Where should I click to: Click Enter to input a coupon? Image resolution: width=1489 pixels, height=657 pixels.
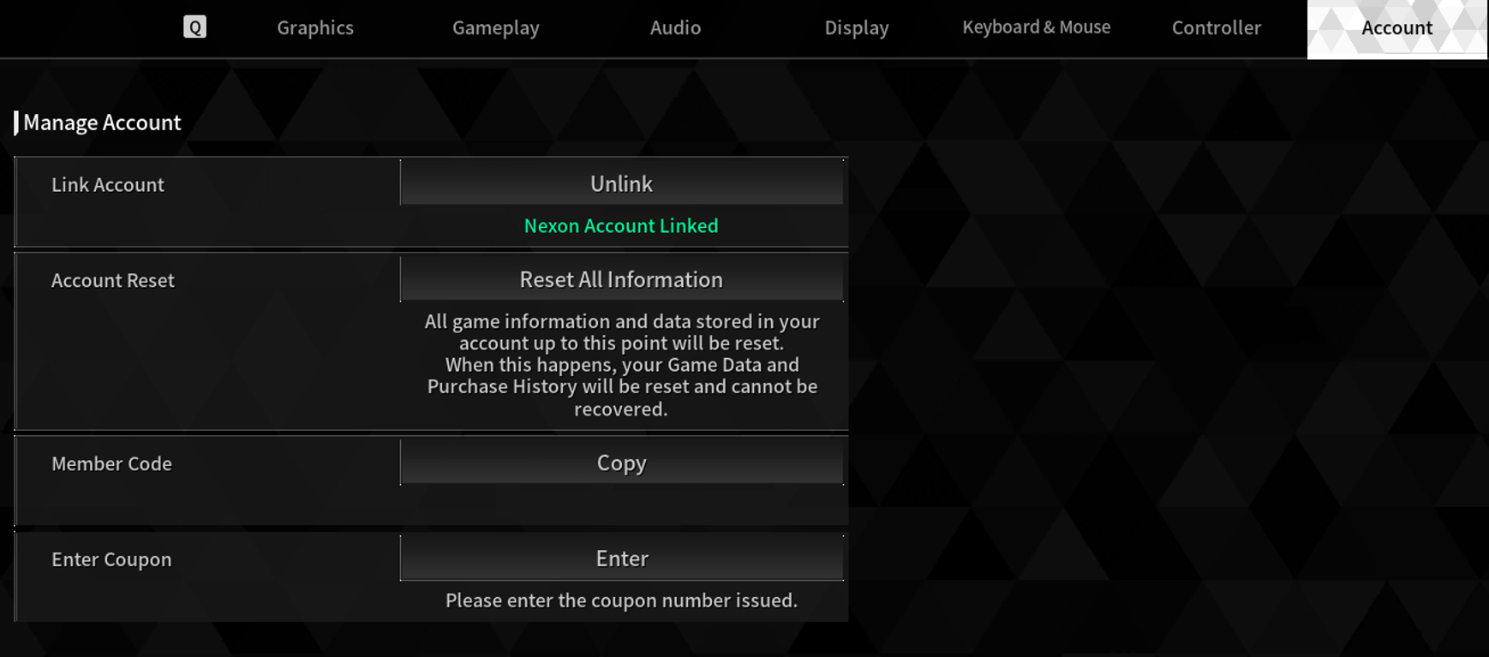click(x=622, y=557)
